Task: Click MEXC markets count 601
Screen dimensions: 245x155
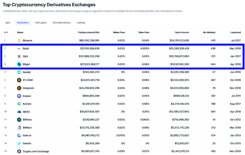Action: 213,112
